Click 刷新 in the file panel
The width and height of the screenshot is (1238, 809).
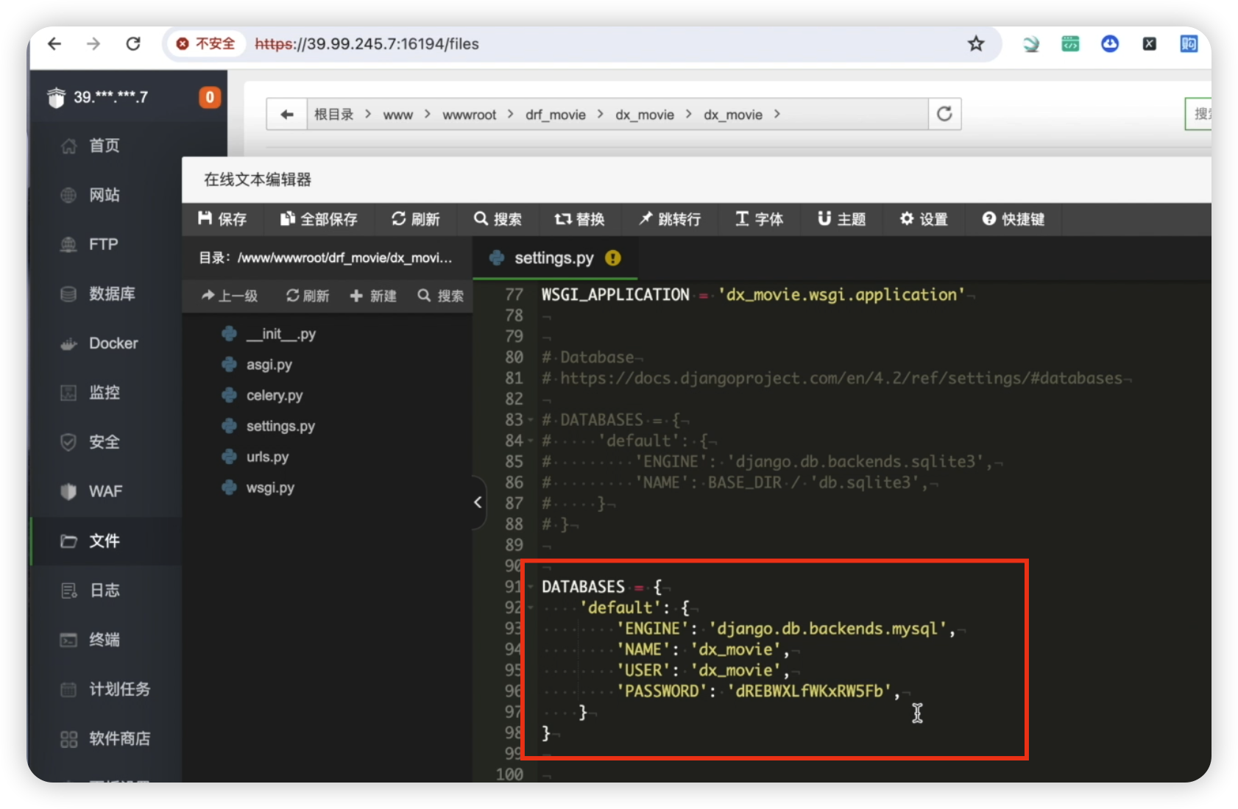[308, 296]
